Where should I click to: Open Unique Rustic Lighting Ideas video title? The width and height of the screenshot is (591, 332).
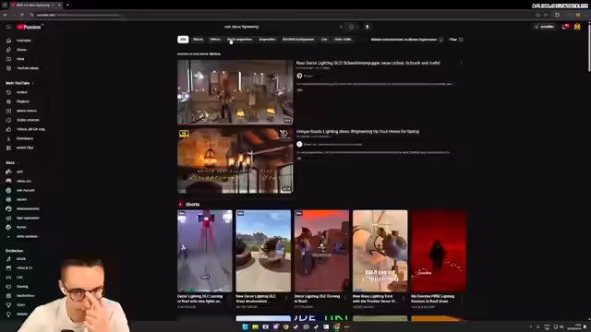tap(357, 131)
